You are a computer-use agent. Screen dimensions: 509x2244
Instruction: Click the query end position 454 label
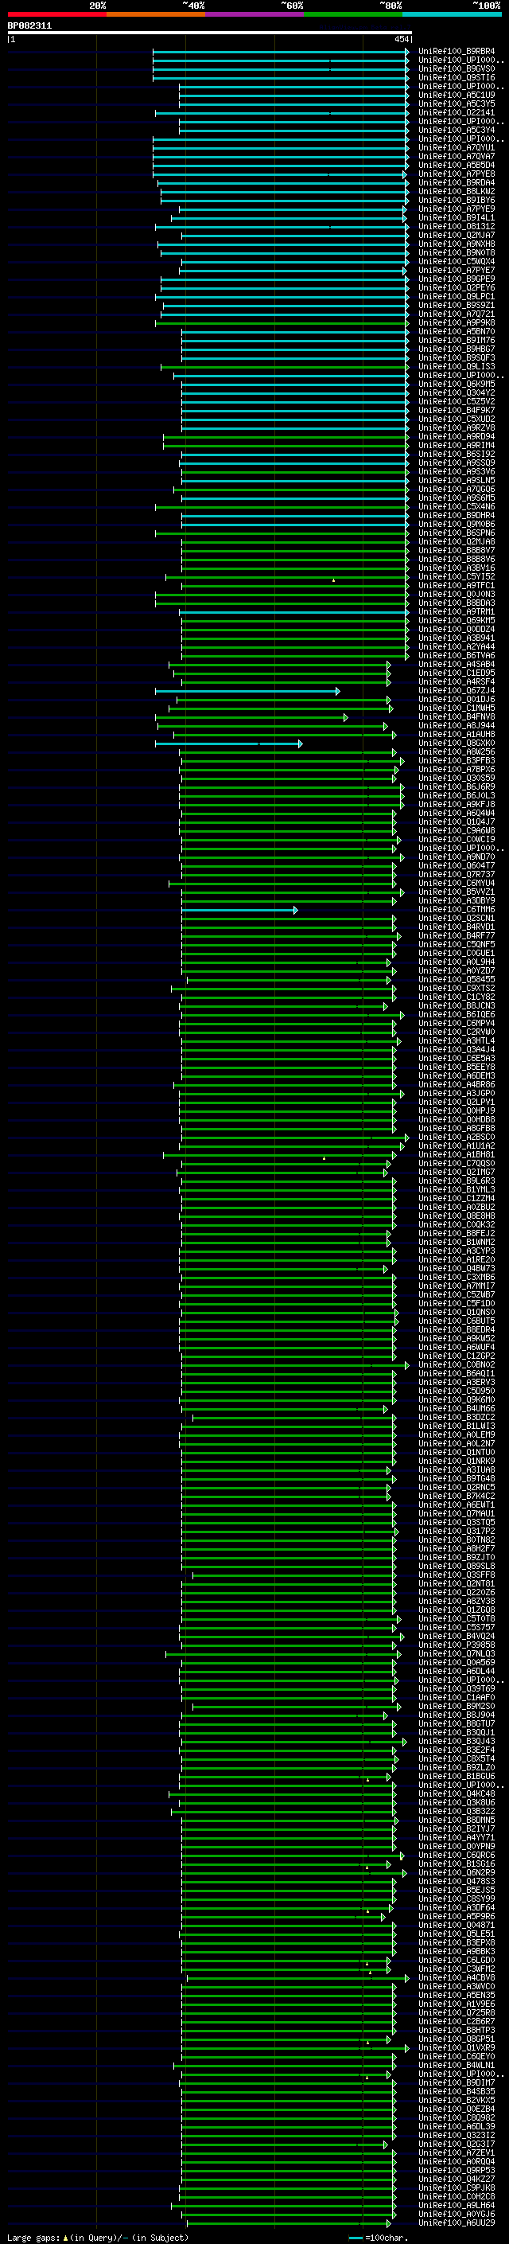[x=401, y=39]
